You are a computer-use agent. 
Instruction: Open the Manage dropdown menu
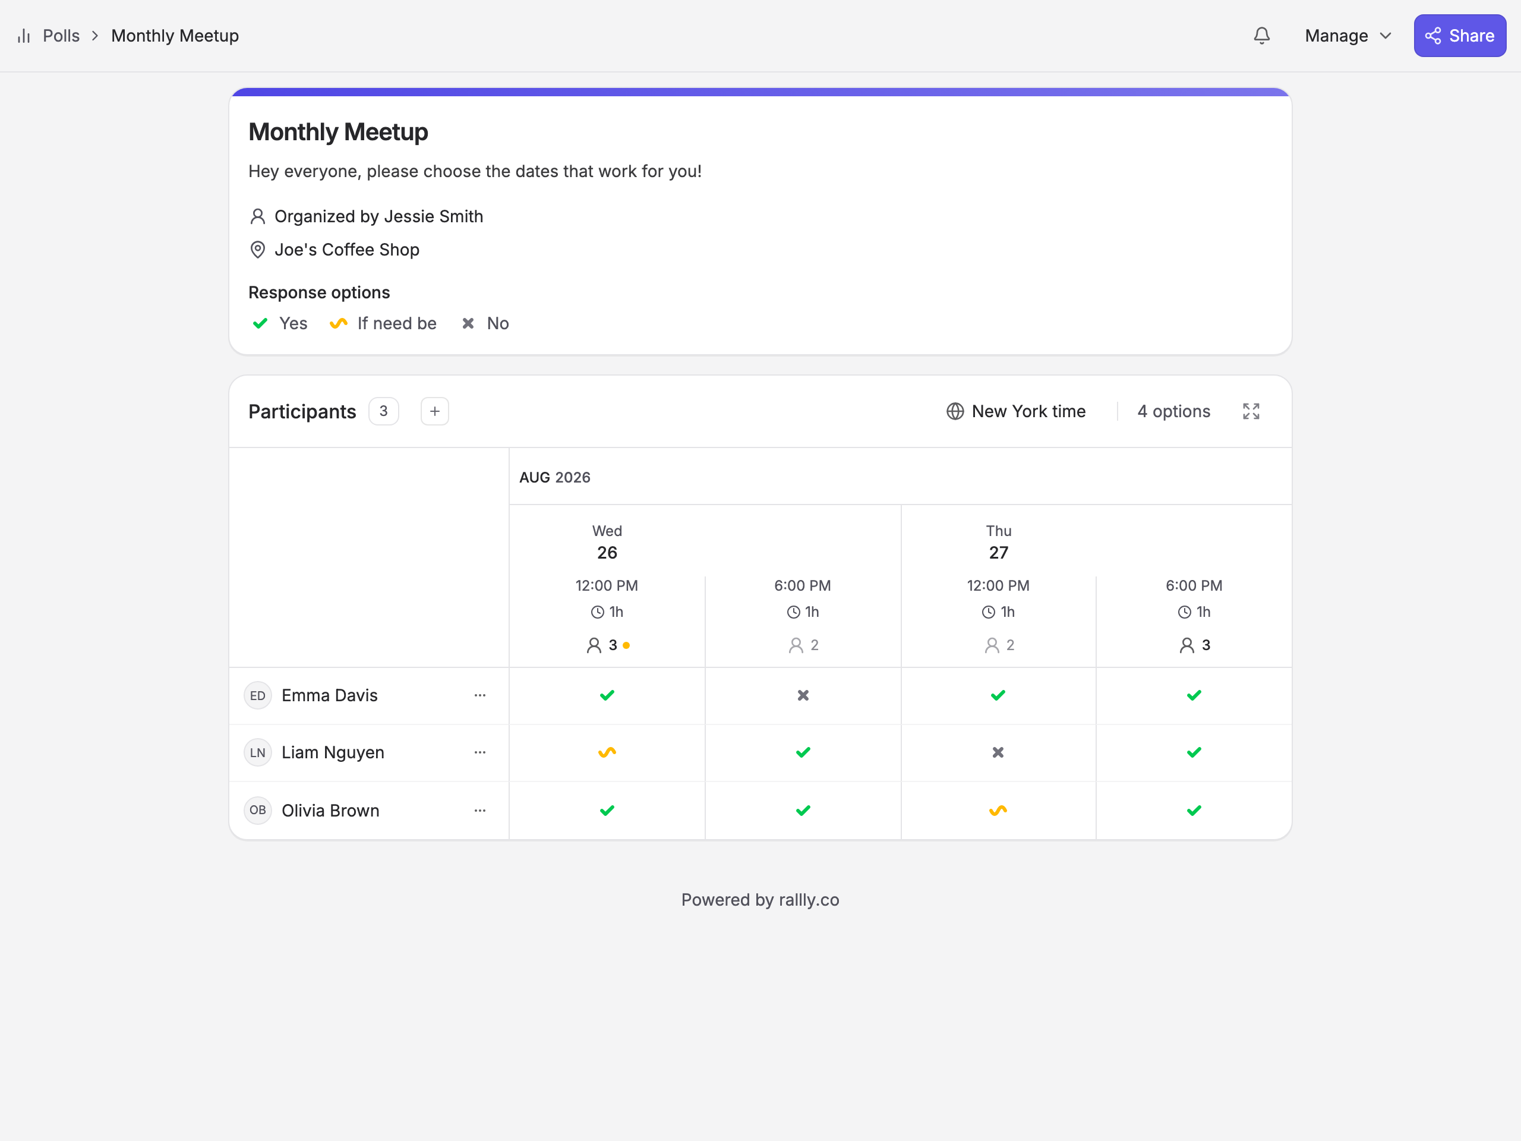pyautogui.click(x=1348, y=36)
